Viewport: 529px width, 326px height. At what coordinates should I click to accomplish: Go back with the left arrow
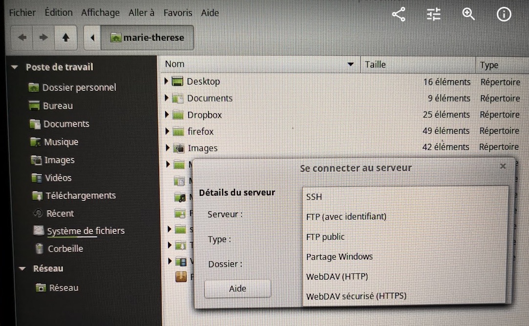22,38
